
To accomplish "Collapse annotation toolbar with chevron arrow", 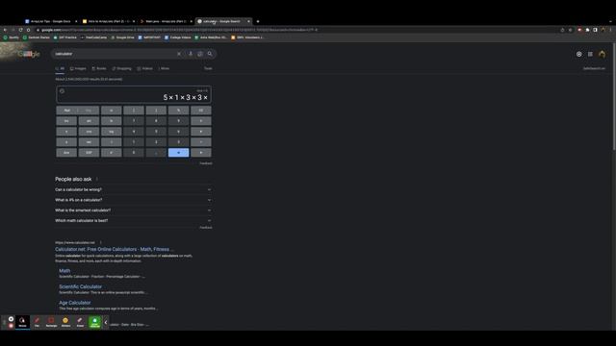I will tap(105, 322).
